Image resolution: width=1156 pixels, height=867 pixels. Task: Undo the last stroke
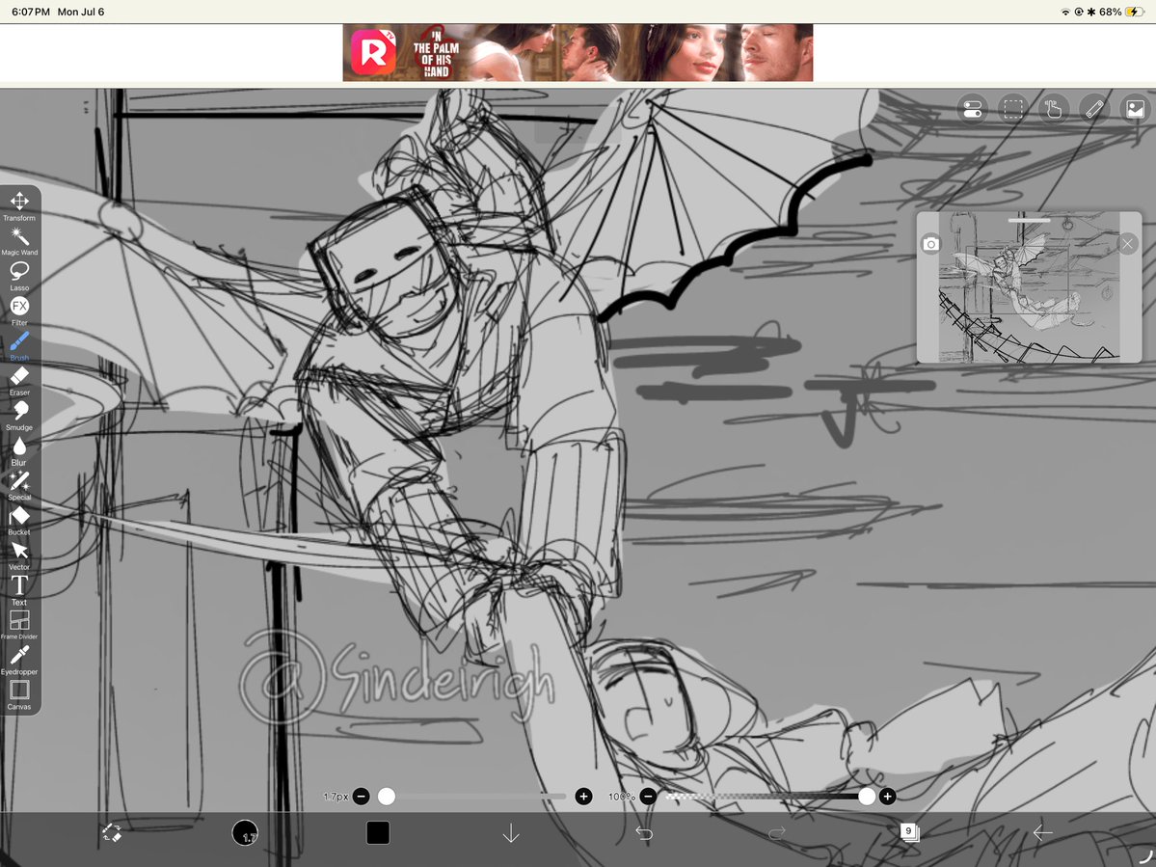644,833
